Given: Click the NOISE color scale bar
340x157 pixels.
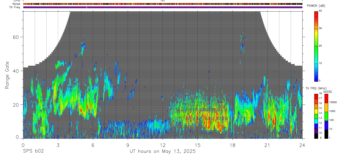Looking at the screenshot, I should pos(326,116).
